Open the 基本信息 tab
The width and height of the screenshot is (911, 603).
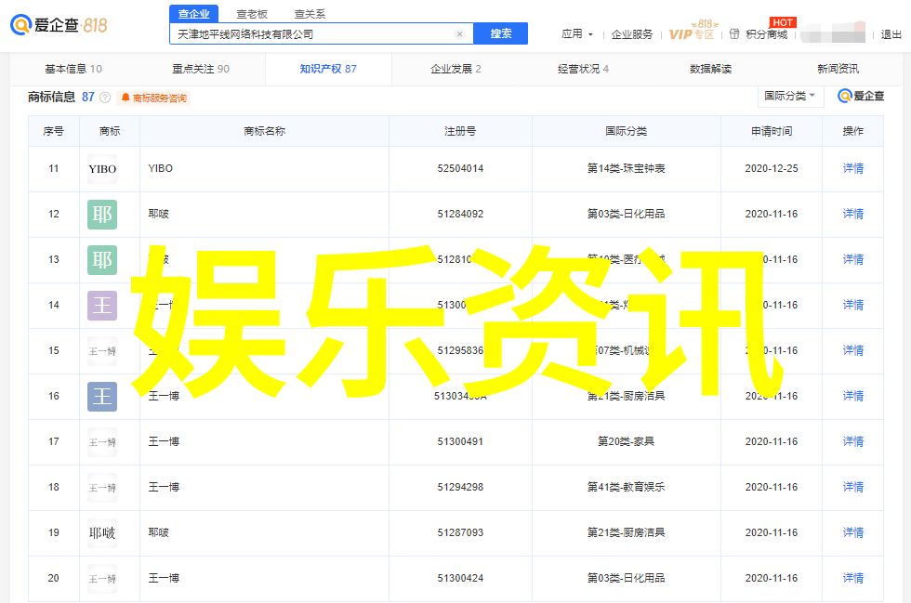click(x=73, y=69)
